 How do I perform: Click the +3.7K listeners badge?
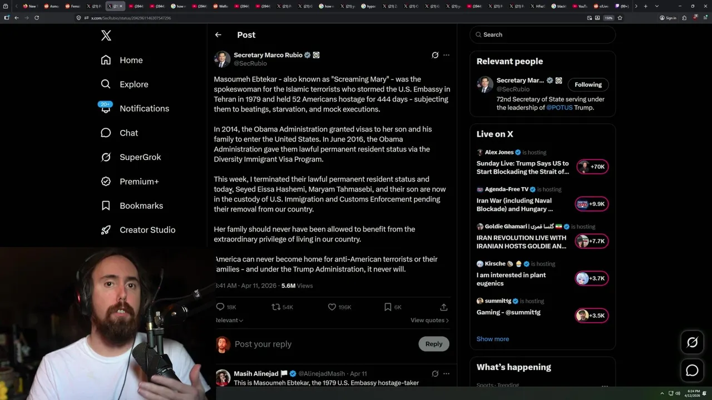pos(592,278)
